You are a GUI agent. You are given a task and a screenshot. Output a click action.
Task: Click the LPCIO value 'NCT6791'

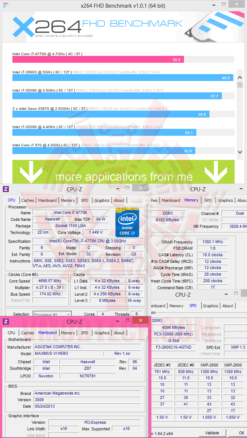[x=87, y=376]
